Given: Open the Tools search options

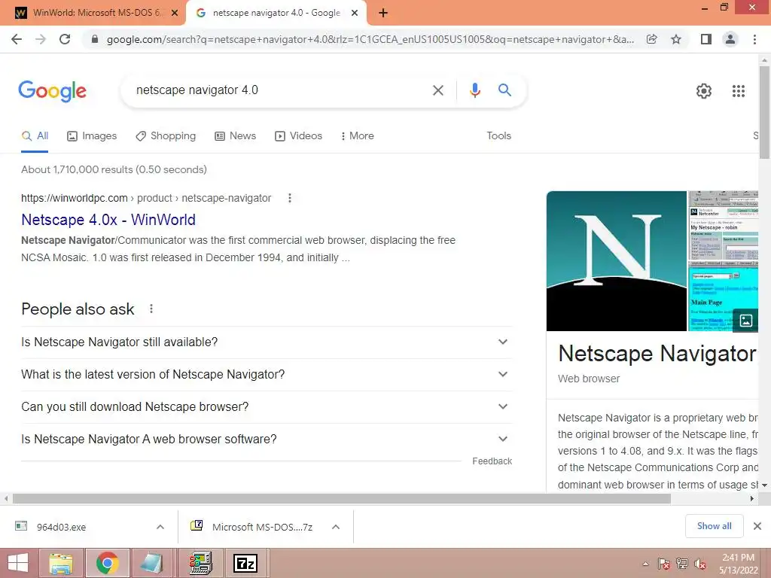Looking at the screenshot, I should 498,135.
